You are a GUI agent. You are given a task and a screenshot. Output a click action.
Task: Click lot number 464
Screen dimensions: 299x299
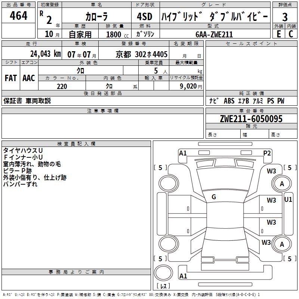pos(18,15)
